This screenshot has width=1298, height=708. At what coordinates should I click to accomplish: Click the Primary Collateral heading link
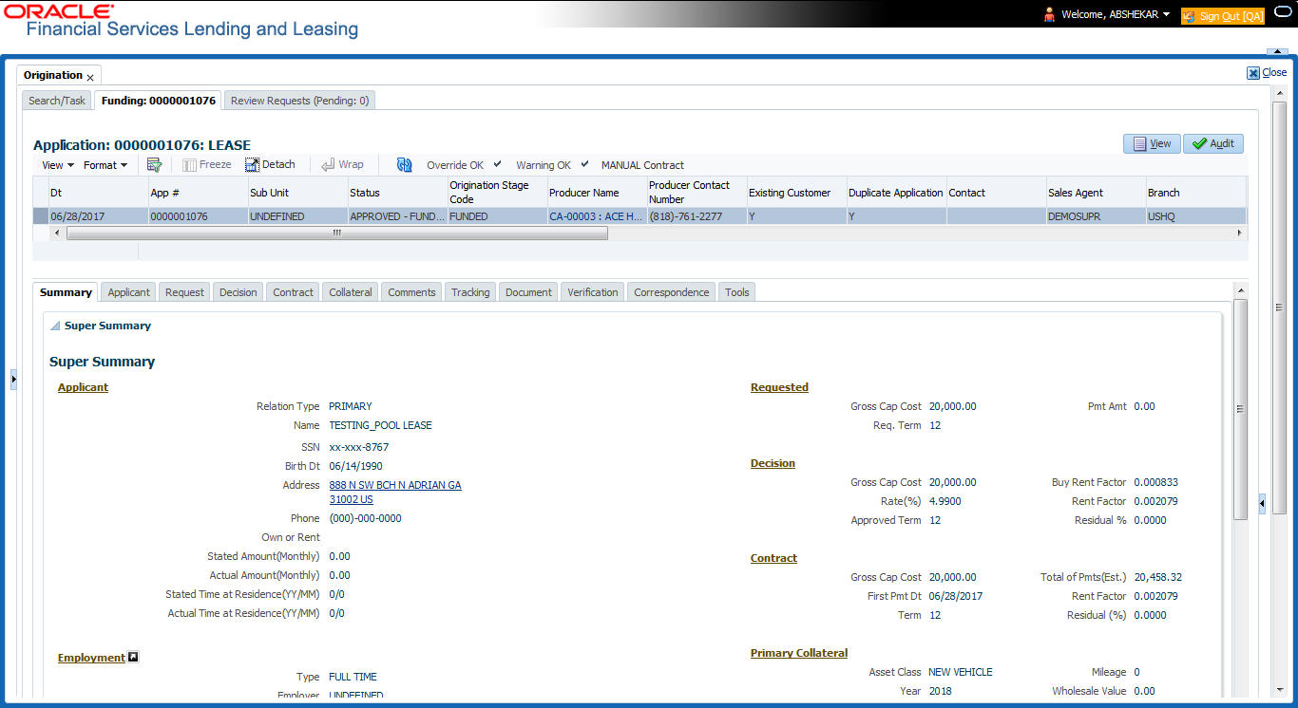799,653
